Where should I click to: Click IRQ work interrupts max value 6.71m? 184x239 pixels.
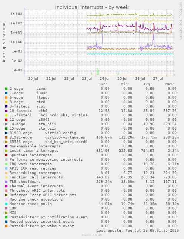pyautogui.click(x=173, y=164)
